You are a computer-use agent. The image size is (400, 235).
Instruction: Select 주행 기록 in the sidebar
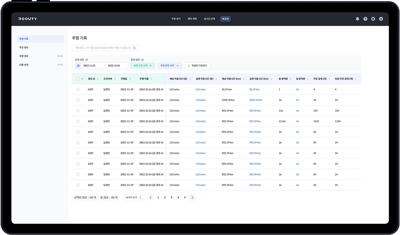(x=41, y=39)
